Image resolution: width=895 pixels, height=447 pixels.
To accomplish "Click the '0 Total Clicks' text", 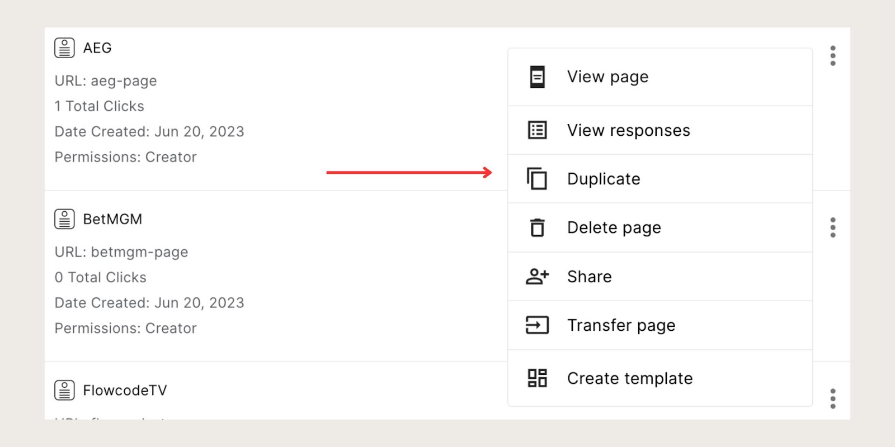I will point(101,277).
